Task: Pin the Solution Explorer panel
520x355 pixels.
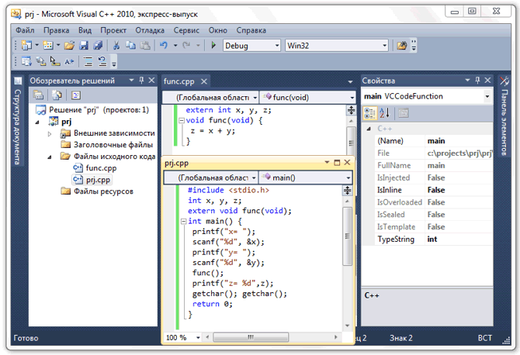Action: pyautogui.click(x=142, y=80)
